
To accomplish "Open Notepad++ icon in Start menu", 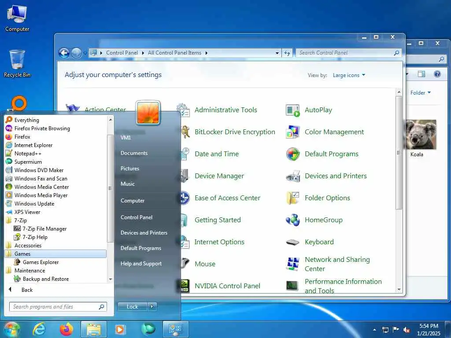I will click(x=9, y=153).
